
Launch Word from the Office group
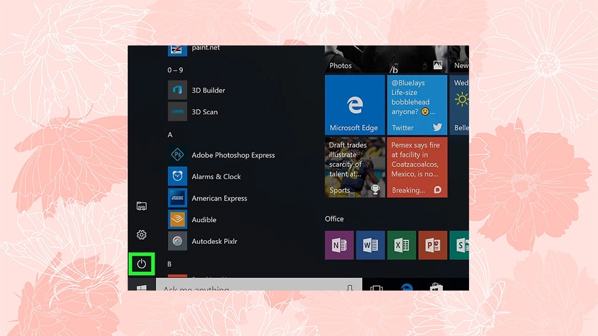370,245
